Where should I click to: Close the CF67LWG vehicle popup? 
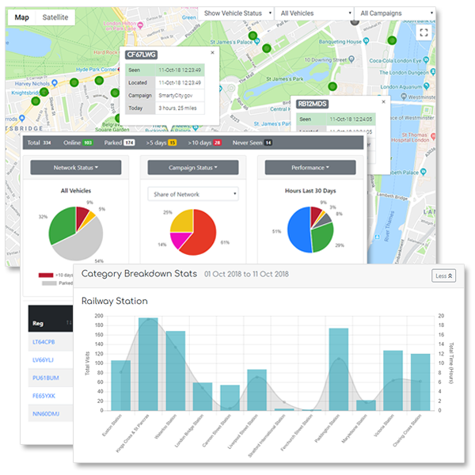(x=212, y=52)
